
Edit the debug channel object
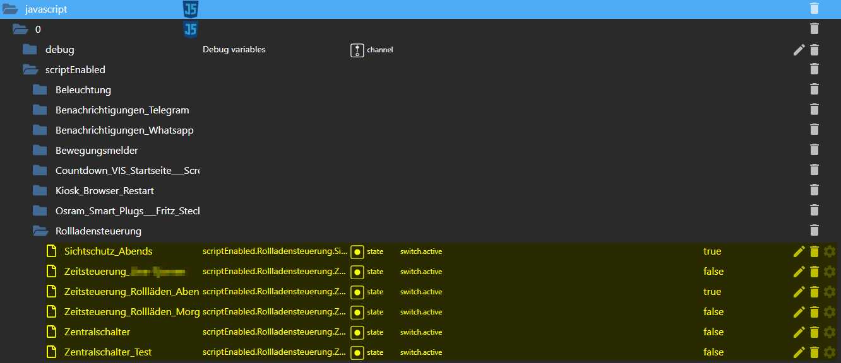[x=799, y=49]
